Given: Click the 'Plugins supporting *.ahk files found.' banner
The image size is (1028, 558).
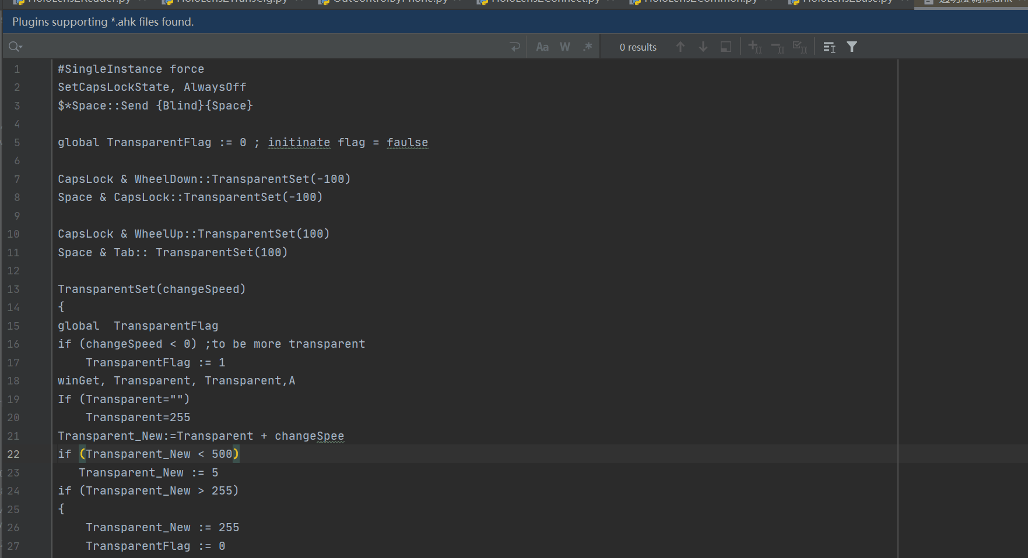Looking at the screenshot, I should (x=103, y=22).
